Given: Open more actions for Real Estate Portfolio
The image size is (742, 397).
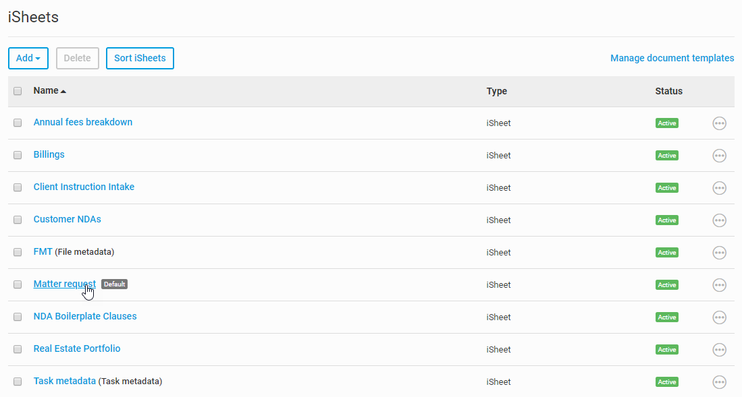Looking at the screenshot, I should [x=719, y=350].
